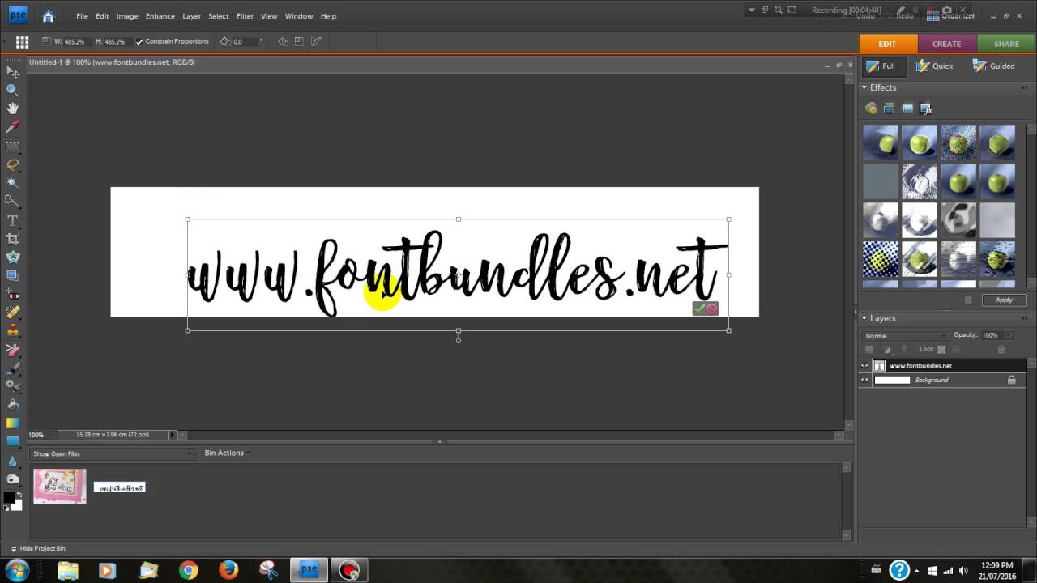Viewport: 1037px width, 583px height.
Task: Open the layer blend mode dropdown
Action: click(905, 335)
